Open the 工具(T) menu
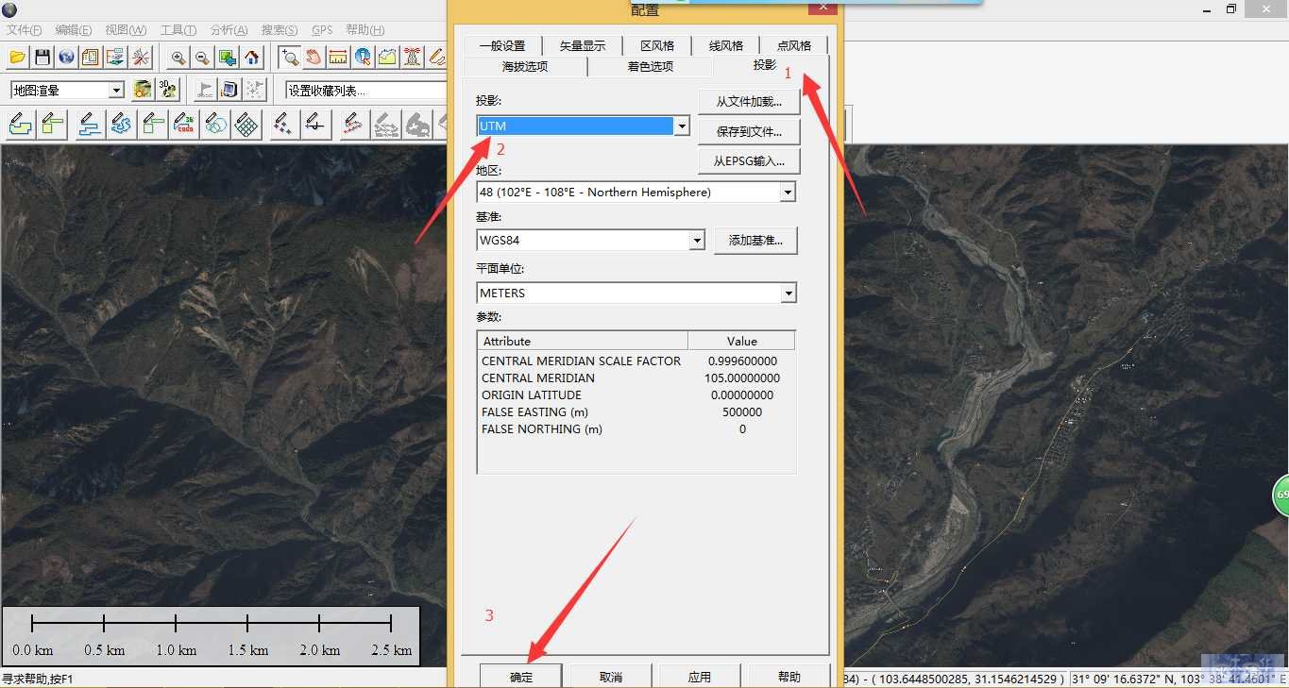Viewport: 1289px width, 688px height. 178,30
